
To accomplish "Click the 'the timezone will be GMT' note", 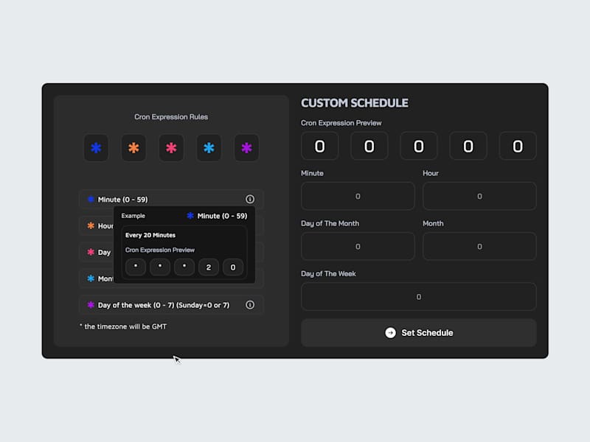I will (123, 326).
